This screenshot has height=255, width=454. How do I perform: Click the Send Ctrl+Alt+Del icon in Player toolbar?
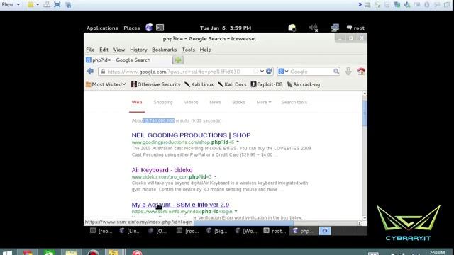coord(47,5)
